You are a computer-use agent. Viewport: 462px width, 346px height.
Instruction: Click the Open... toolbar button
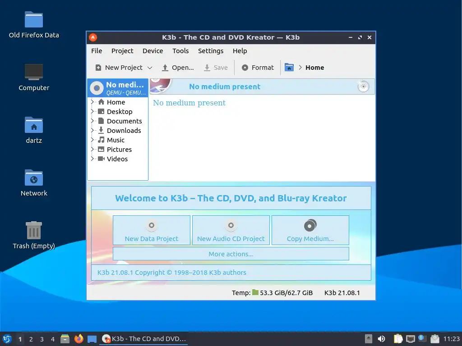pos(178,68)
